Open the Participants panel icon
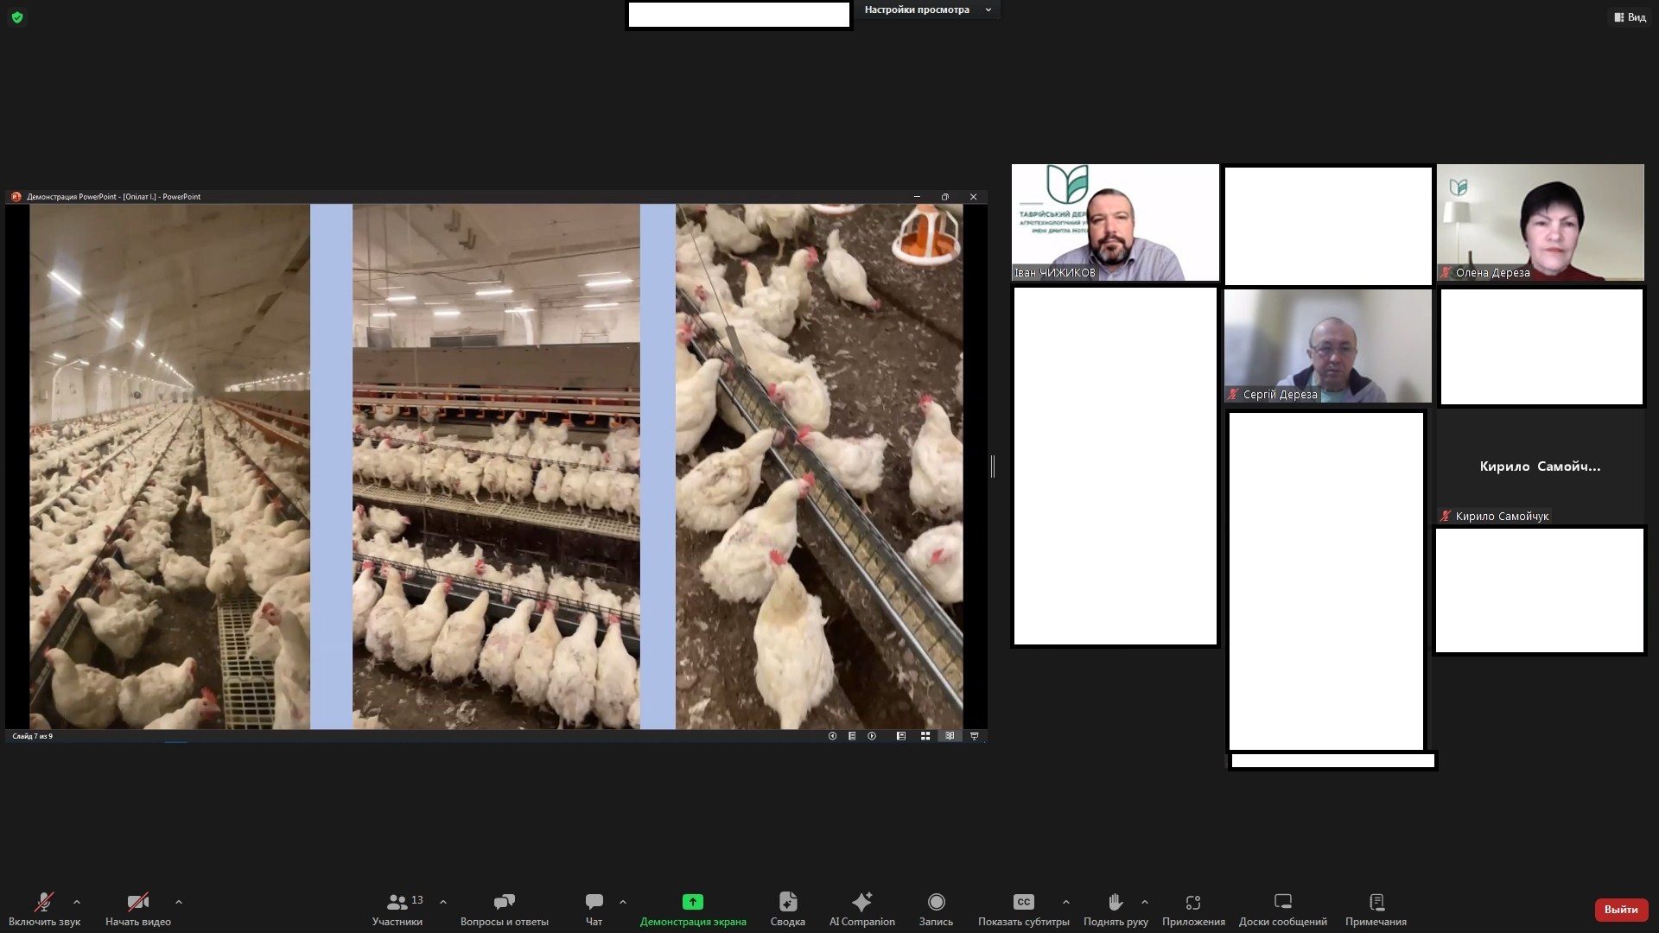 (x=397, y=903)
